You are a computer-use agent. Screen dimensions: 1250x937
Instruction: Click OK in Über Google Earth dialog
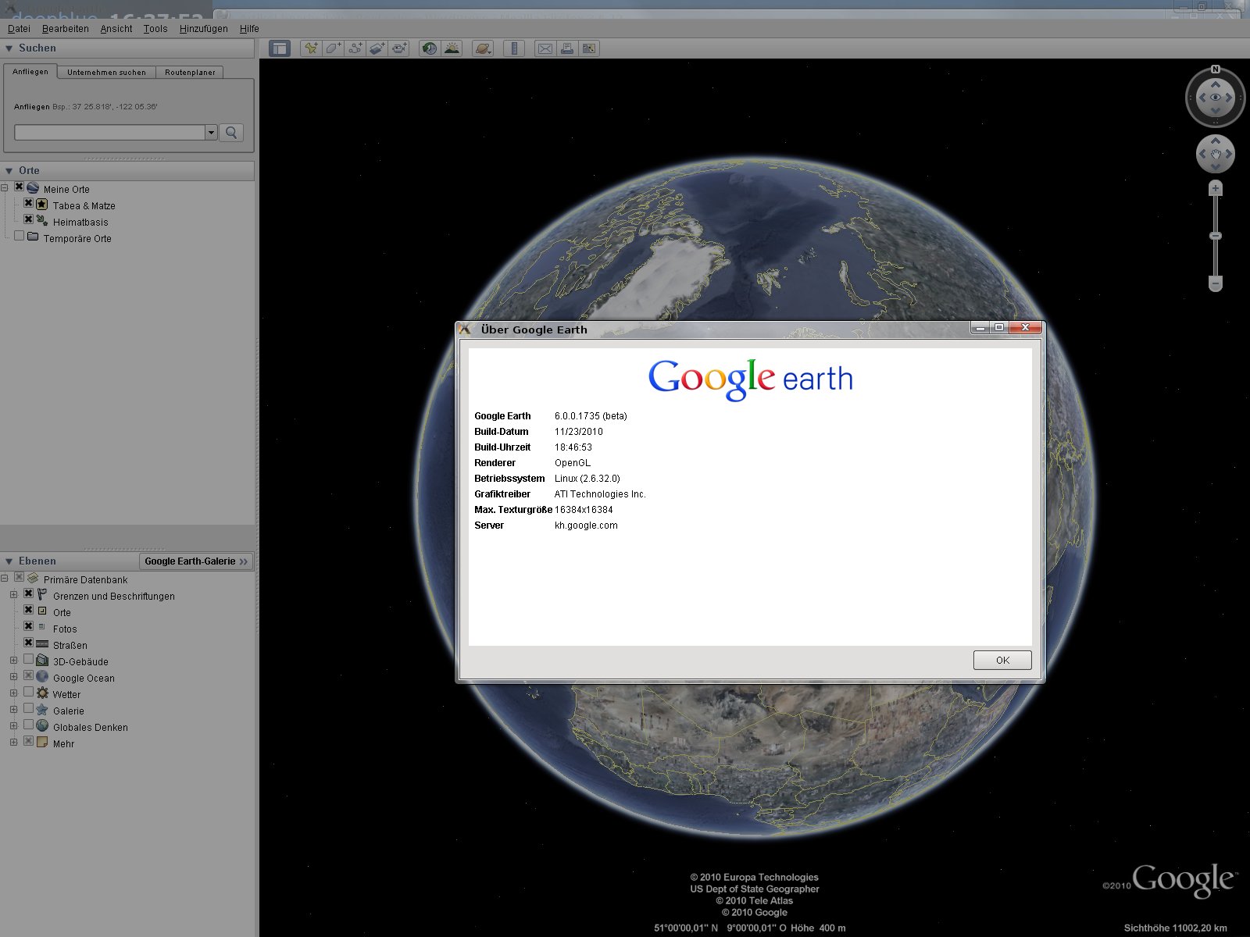point(1002,661)
